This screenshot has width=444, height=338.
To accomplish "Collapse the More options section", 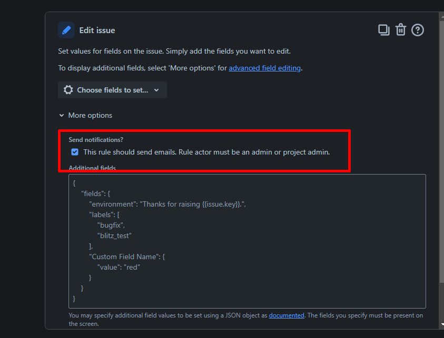I will [x=85, y=115].
